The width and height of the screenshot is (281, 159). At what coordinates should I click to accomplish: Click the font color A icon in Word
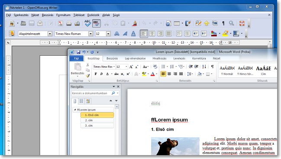(153, 74)
